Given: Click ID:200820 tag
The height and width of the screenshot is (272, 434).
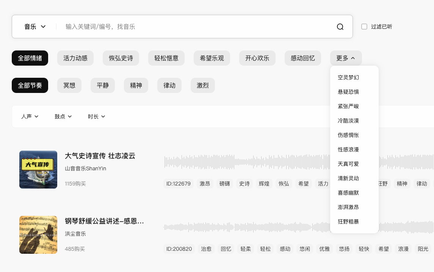Looking at the screenshot, I should click(179, 249).
